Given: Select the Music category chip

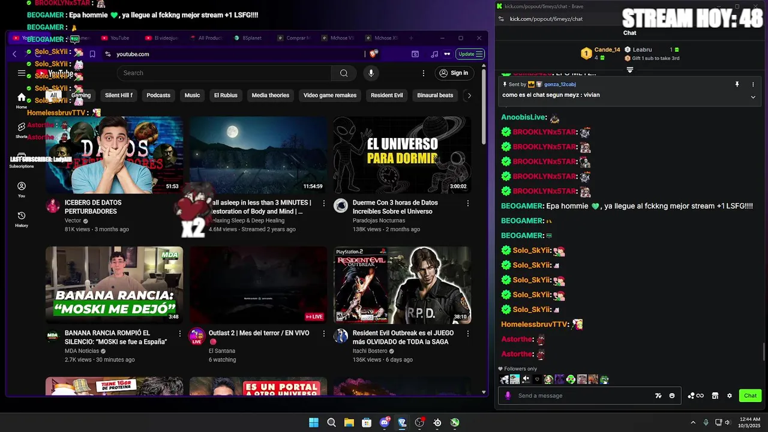Looking at the screenshot, I should click(192, 95).
